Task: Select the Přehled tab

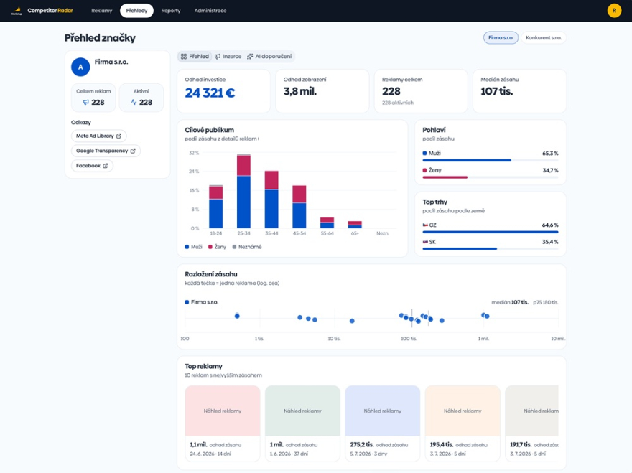Action: 195,57
